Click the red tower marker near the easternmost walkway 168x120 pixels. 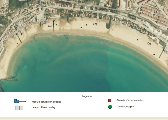(x=154, y=54)
